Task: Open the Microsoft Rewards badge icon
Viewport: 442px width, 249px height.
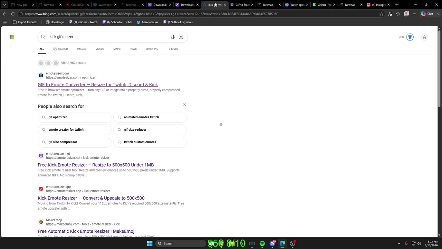Action: 410,37
